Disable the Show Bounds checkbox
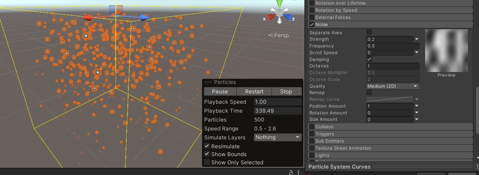This screenshot has height=175, width=479. click(x=207, y=154)
